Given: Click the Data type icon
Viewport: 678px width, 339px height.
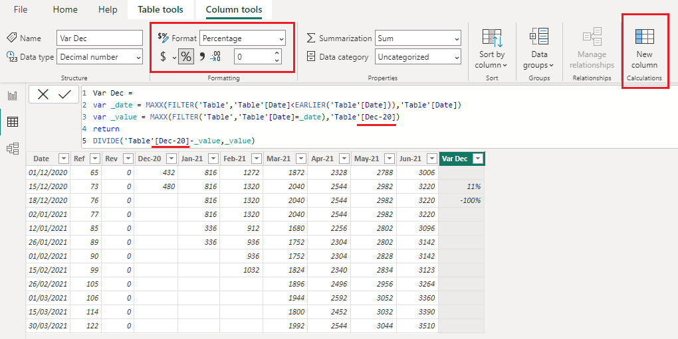Looking at the screenshot, I should pos(12,56).
